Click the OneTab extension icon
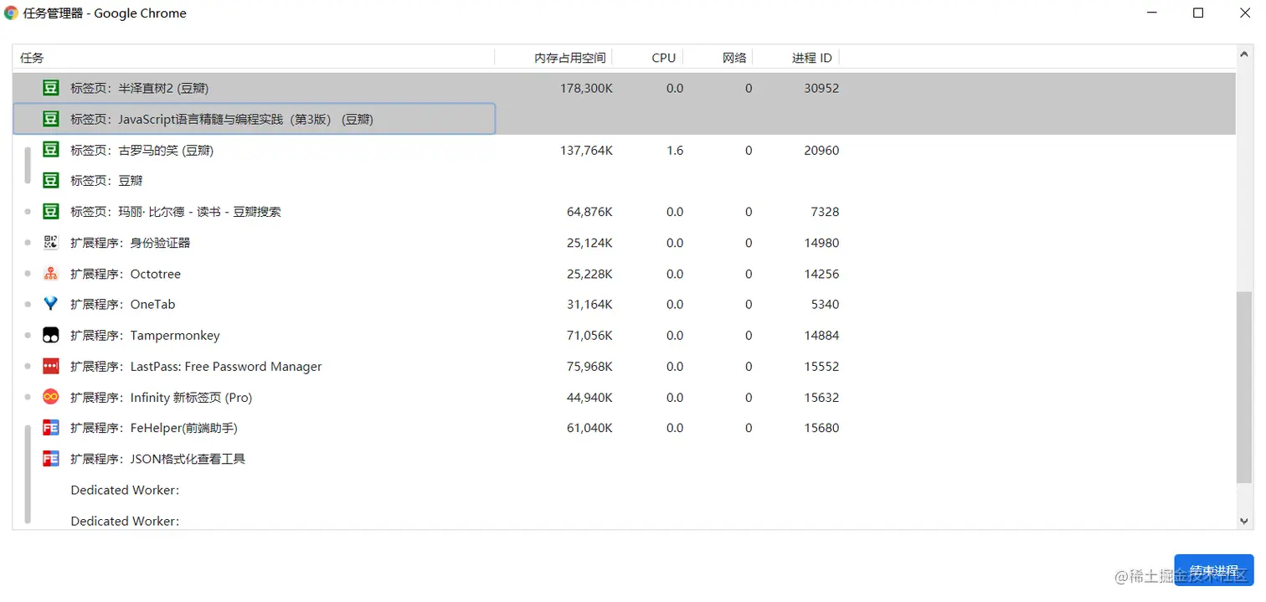 51,304
